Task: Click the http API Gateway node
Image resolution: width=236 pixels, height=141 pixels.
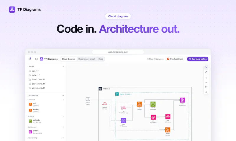Action: coord(123,121)
